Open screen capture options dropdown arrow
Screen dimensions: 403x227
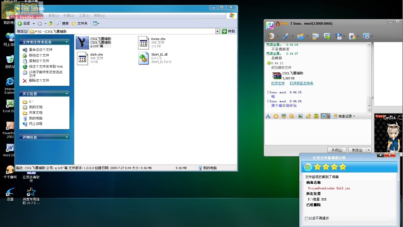pyautogui.click(x=329, y=116)
